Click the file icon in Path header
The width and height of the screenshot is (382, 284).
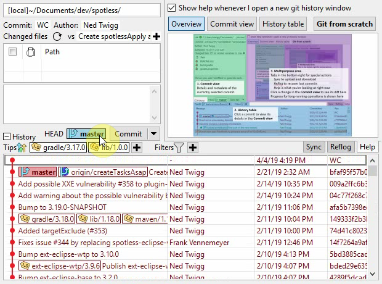(x=30, y=52)
